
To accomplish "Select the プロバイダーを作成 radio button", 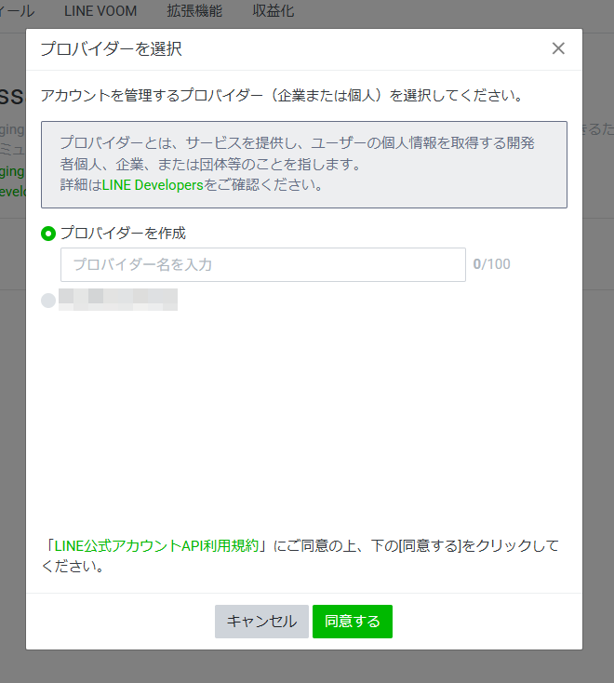I will click(x=48, y=234).
